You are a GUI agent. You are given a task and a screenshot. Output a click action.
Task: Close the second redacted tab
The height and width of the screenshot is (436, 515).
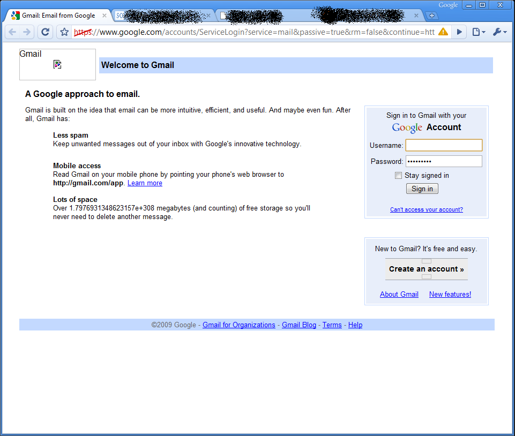coord(208,16)
